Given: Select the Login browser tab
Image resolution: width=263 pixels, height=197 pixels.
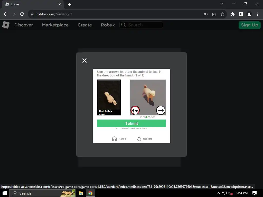Looking at the screenshot, I should coord(33,4).
